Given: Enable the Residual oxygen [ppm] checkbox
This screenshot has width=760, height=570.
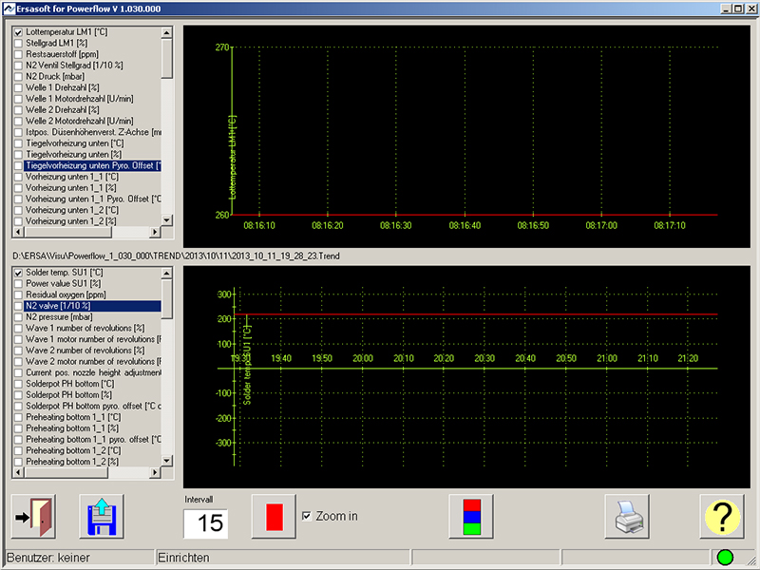Looking at the screenshot, I should (x=18, y=294).
